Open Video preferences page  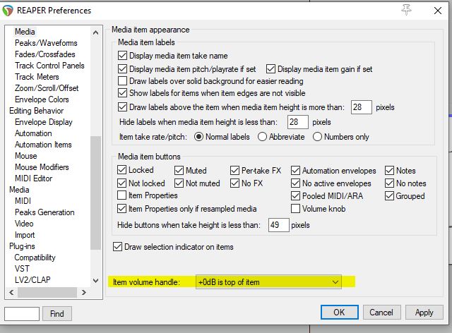point(24,224)
